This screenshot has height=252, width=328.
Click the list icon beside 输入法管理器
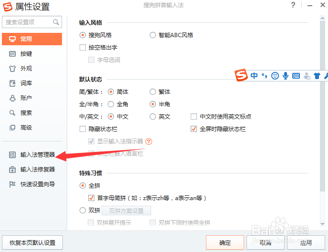12,155
